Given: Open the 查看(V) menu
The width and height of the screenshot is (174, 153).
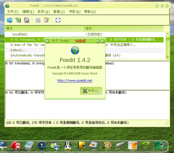Looking at the screenshot, I should click(59, 12).
